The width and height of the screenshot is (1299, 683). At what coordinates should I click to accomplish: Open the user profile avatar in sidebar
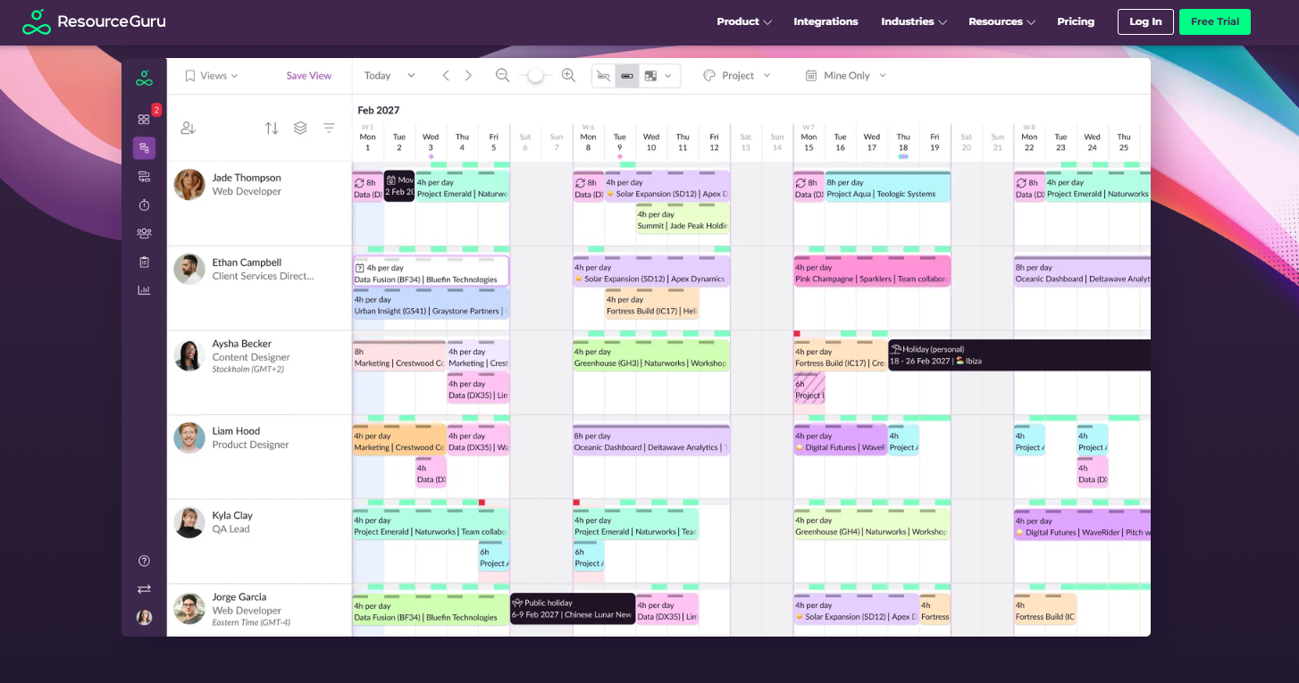[144, 617]
